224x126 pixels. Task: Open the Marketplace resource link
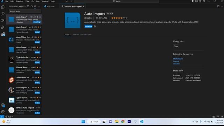pos(178,59)
